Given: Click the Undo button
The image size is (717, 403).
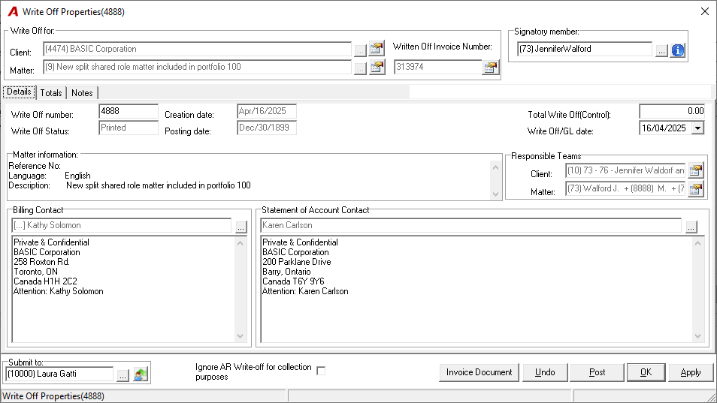Looking at the screenshot, I should (545, 372).
